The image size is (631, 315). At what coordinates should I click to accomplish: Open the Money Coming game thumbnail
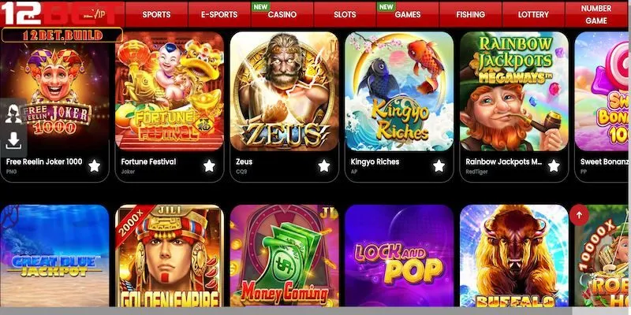pos(284,255)
